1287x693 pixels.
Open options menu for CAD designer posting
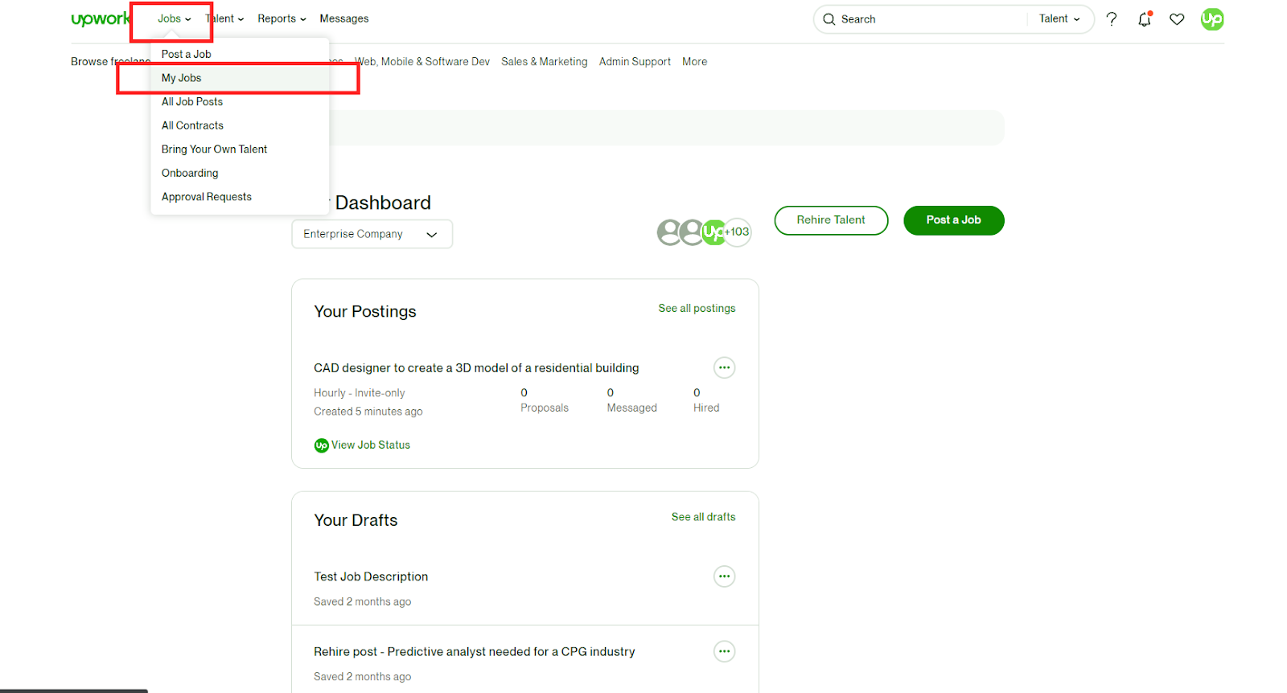coord(724,367)
